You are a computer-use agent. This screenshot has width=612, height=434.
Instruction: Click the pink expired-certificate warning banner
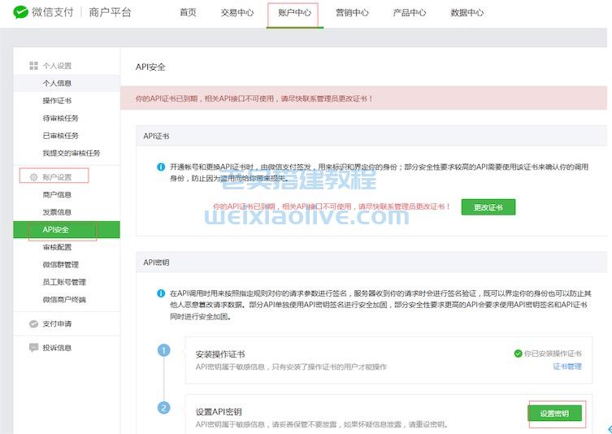tap(363, 98)
